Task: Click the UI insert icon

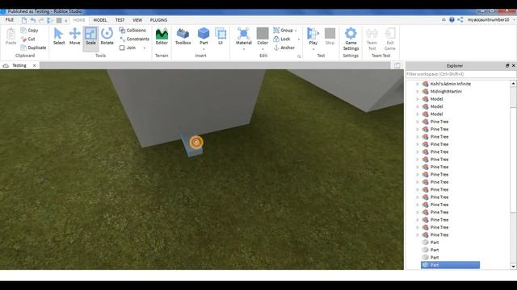Action: point(221,36)
